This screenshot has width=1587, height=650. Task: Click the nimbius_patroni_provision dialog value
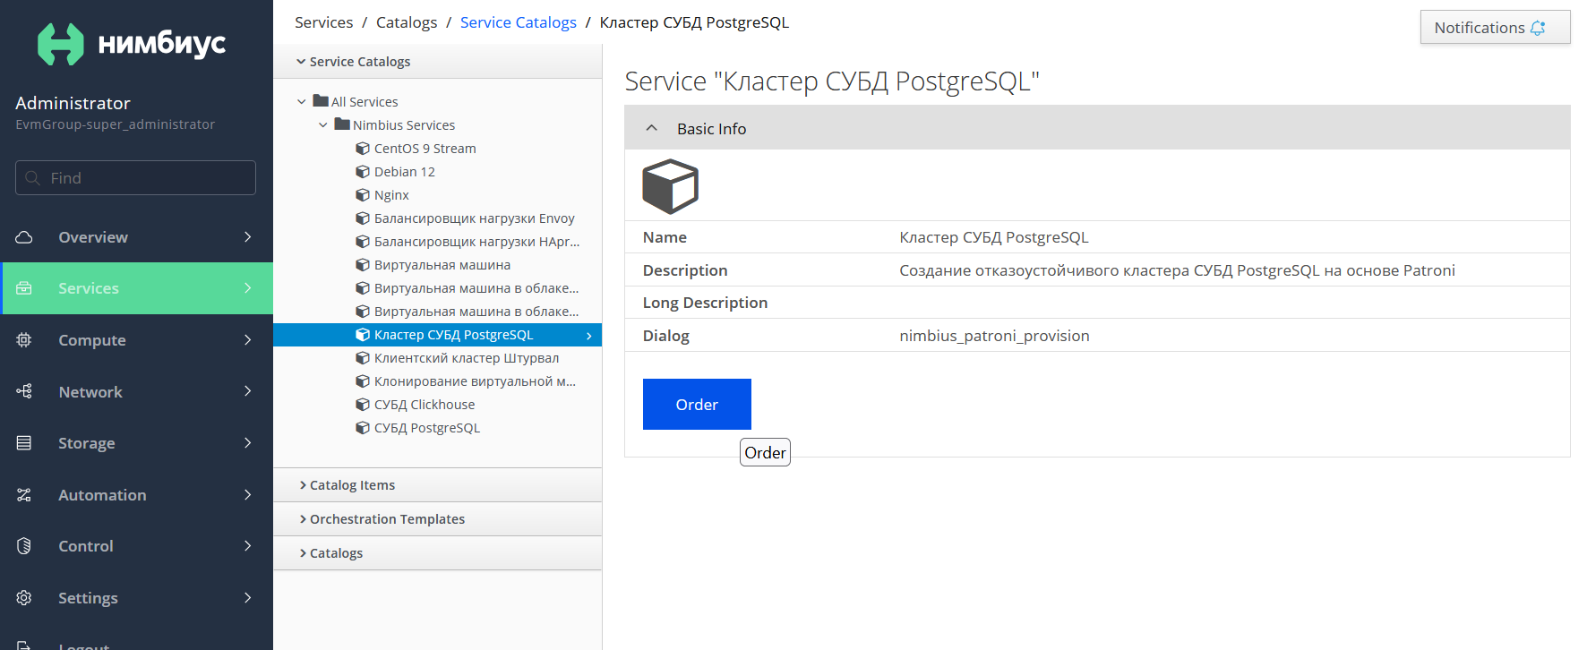point(994,336)
